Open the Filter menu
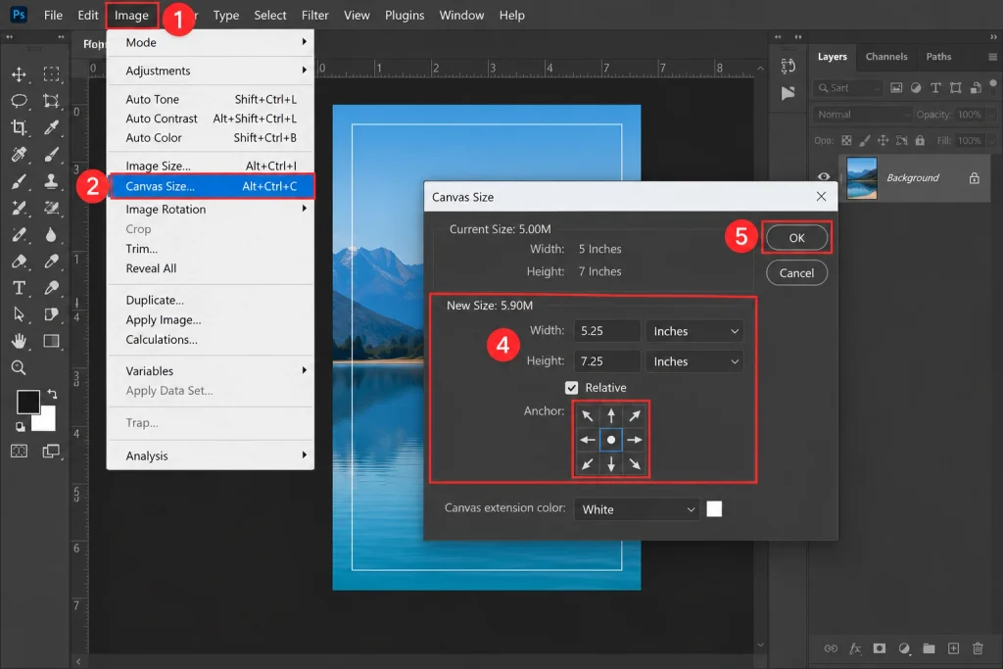The image size is (1003, 669). (x=314, y=15)
